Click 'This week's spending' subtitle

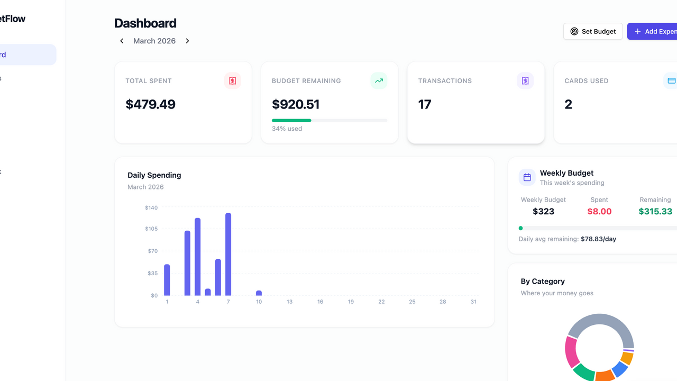(572, 183)
